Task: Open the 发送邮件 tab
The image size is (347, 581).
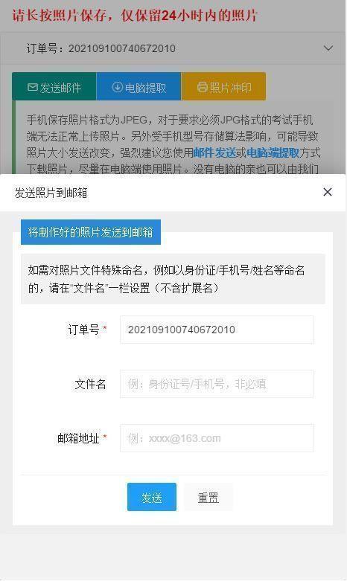Action: pyautogui.click(x=54, y=87)
